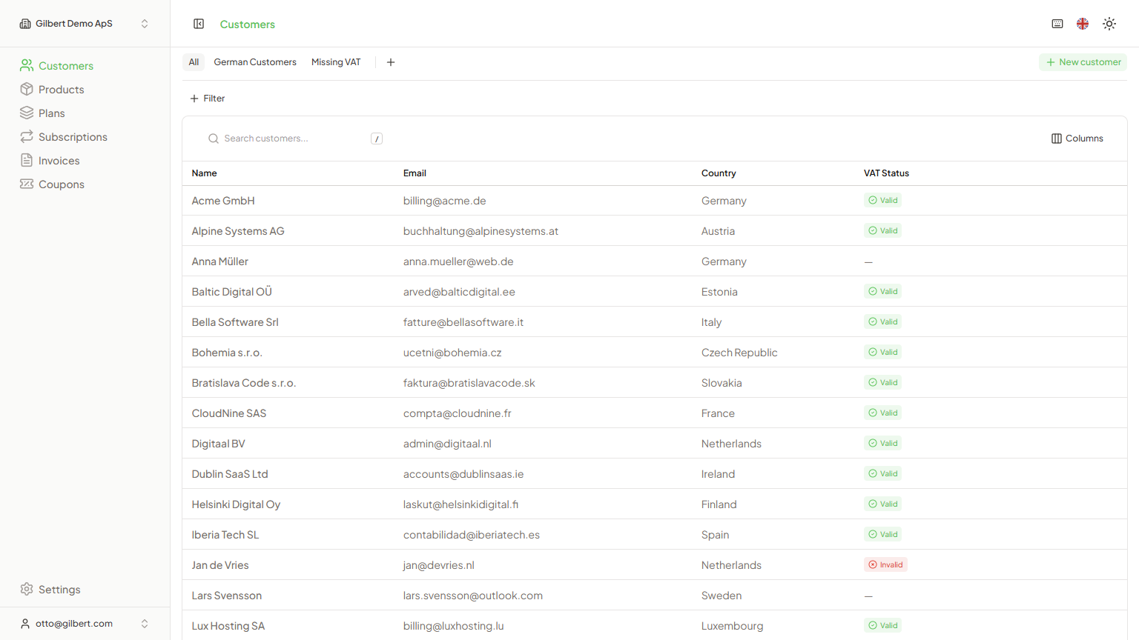Open Products from sidebar
Image resolution: width=1139 pixels, height=640 pixels.
click(x=61, y=90)
